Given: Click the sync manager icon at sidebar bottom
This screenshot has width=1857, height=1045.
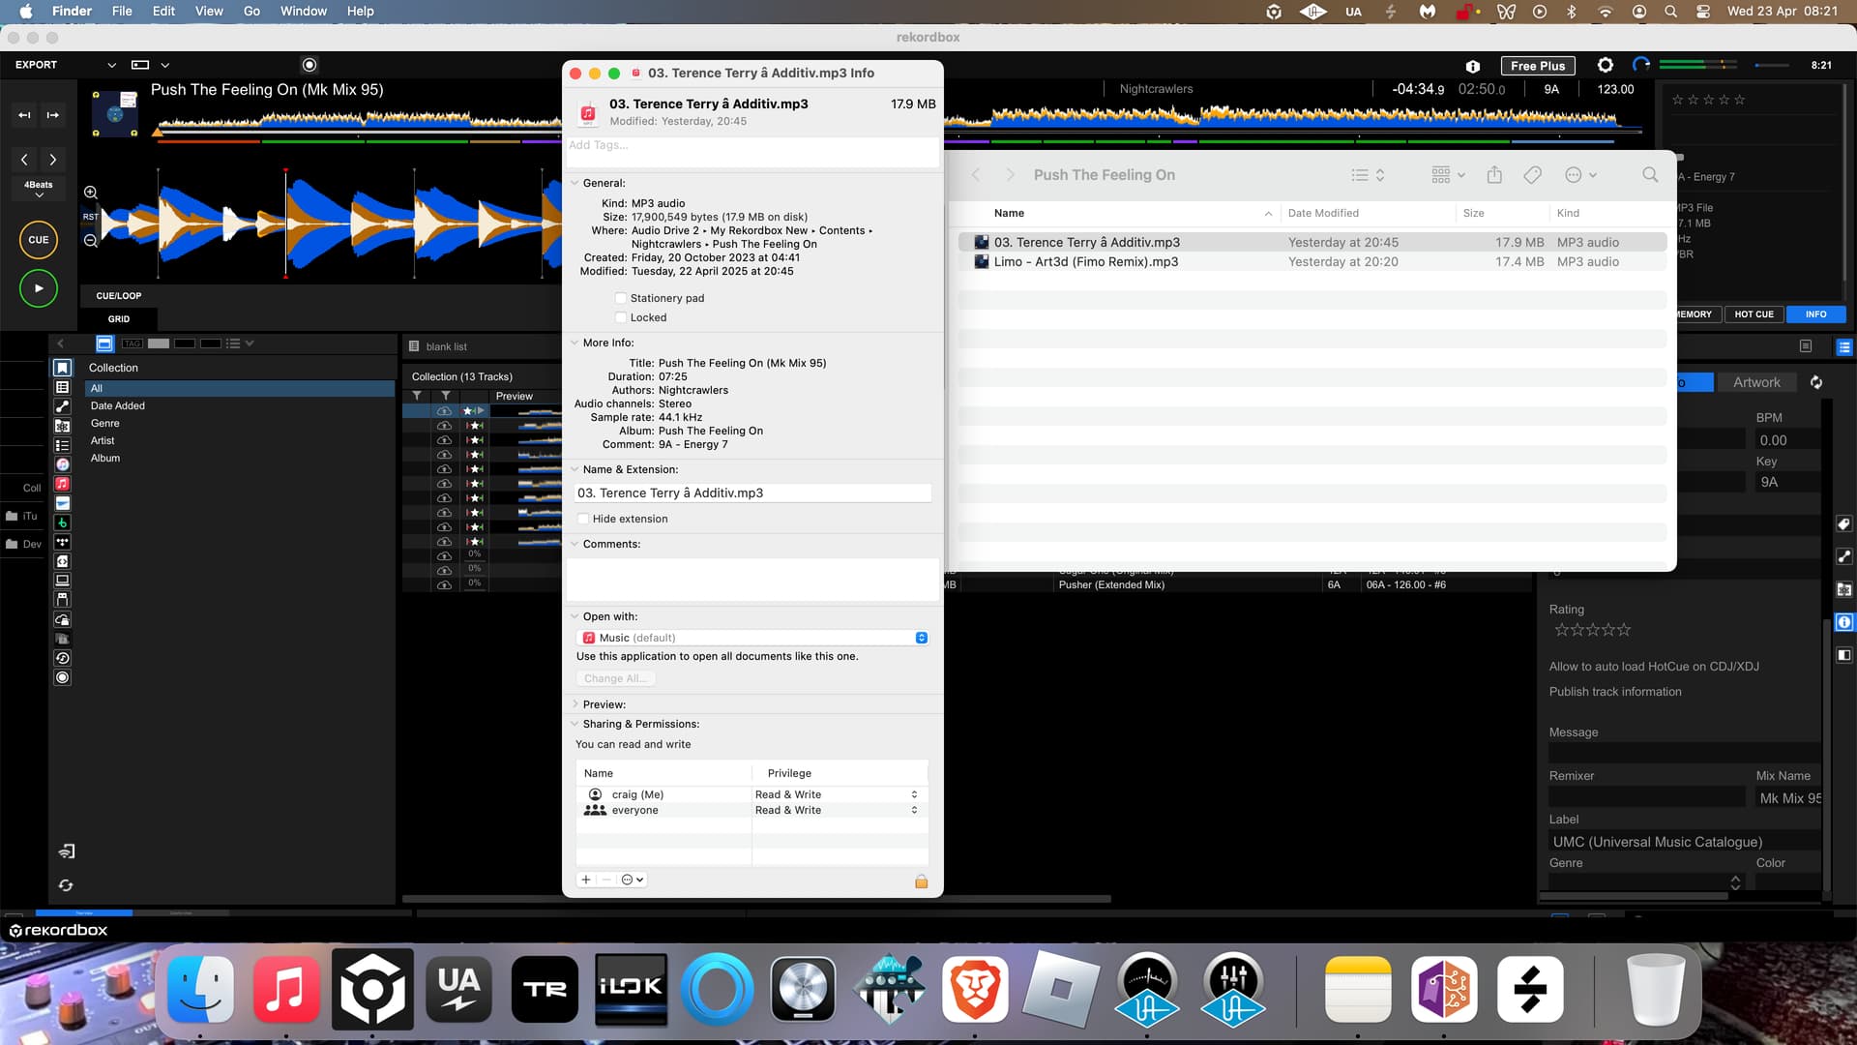Looking at the screenshot, I should point(66,885).
